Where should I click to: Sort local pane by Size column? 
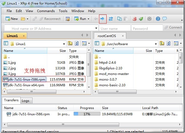click(x=57, y=51)
